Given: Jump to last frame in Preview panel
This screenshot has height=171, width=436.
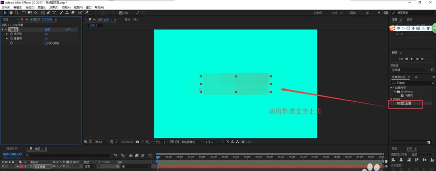Looking at the screenshot, I should click(x=422, y=59).
